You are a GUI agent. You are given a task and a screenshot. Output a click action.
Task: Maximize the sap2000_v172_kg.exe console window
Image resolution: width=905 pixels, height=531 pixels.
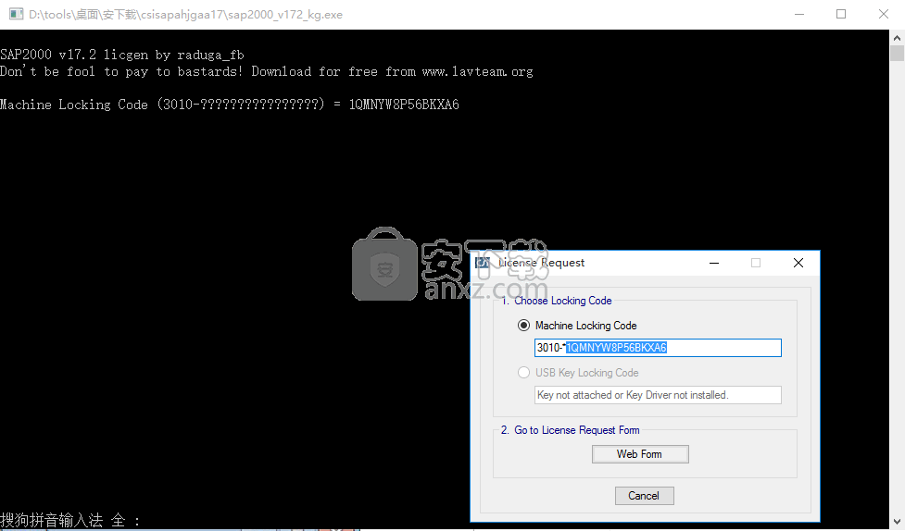coord(841,15)
